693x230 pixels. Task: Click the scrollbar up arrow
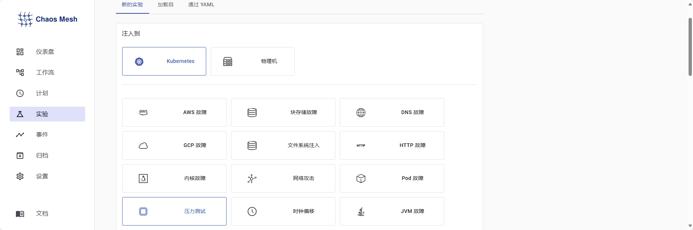[x=690, y=4]
